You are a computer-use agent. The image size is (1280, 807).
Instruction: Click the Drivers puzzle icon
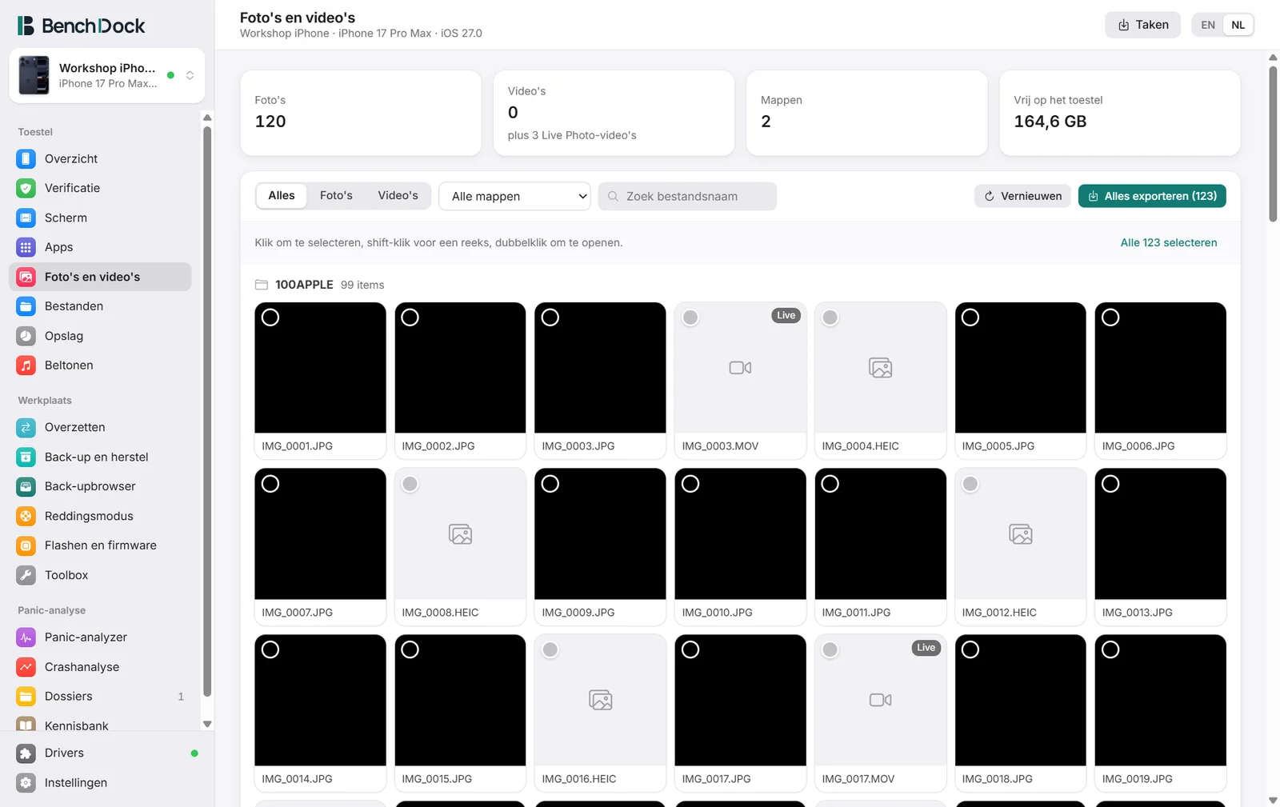coord(26,753)
